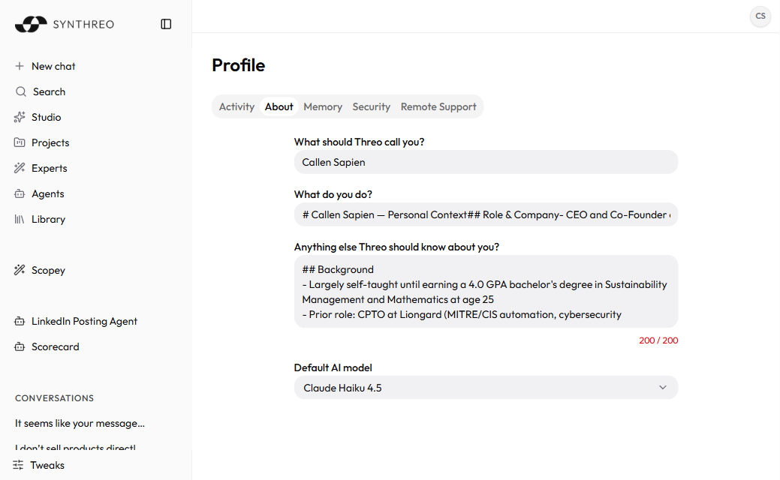
Task: Select the About tab
Action: pyautogui.click(x=279, y=106)
